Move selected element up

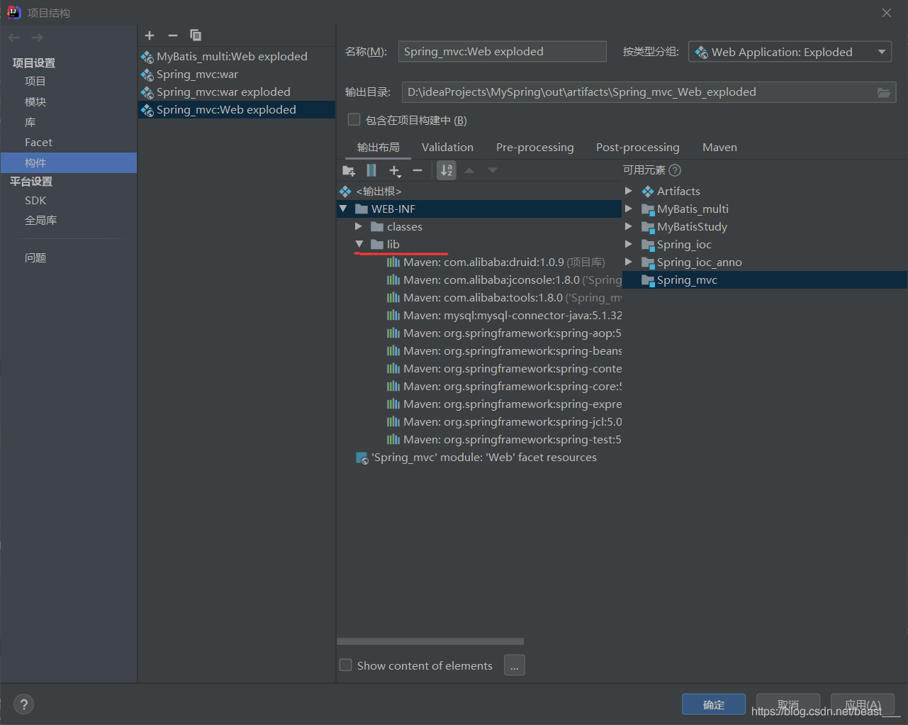[x=469, y=170]
